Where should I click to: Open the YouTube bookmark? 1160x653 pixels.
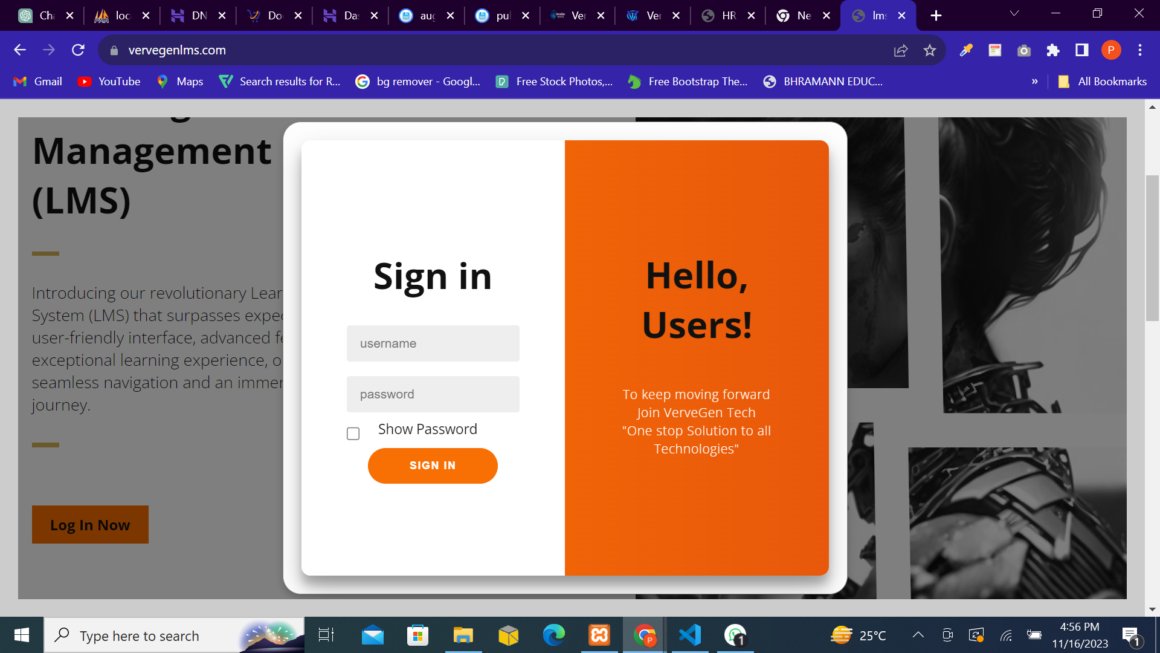tap(109, 82)
